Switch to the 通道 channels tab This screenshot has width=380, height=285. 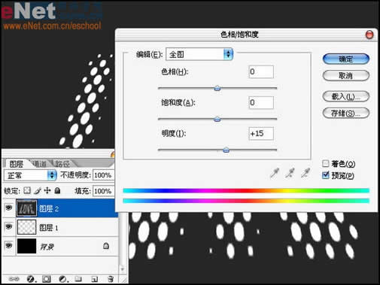(x=40, y=164)
